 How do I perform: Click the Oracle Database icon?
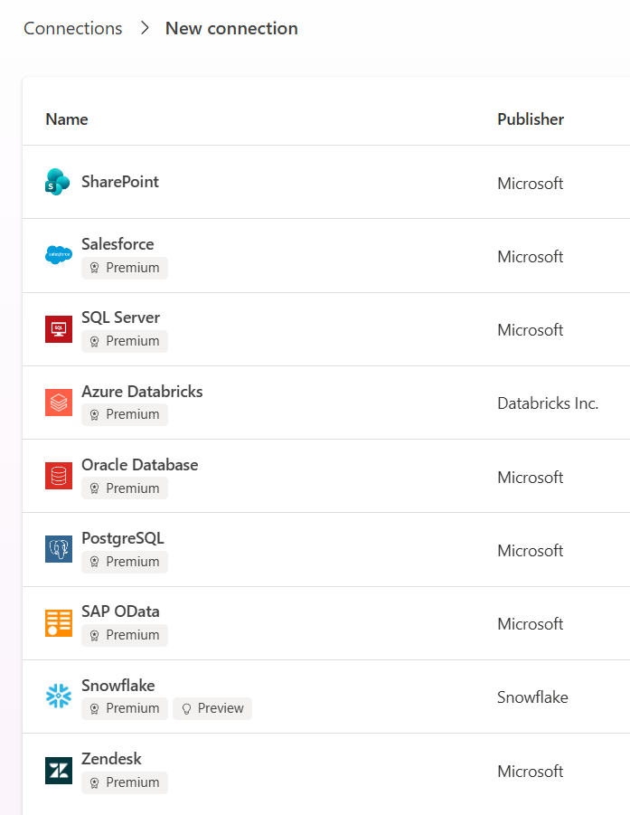click(58, 476)
